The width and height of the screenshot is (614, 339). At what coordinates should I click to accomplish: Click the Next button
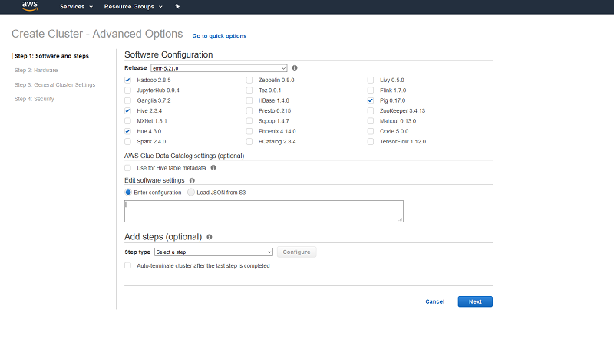coord(475,301)
